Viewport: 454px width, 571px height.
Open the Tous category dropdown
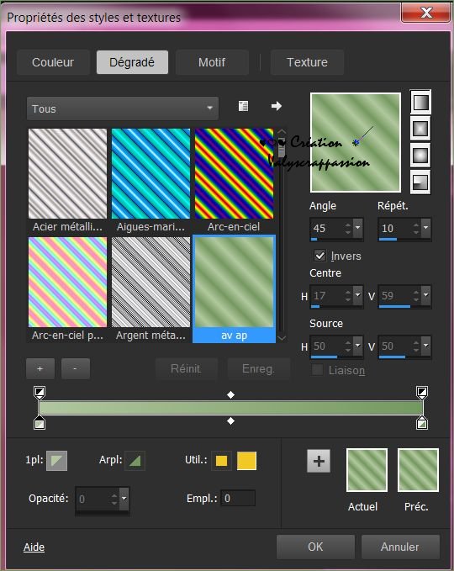click(x=123, y=108)
